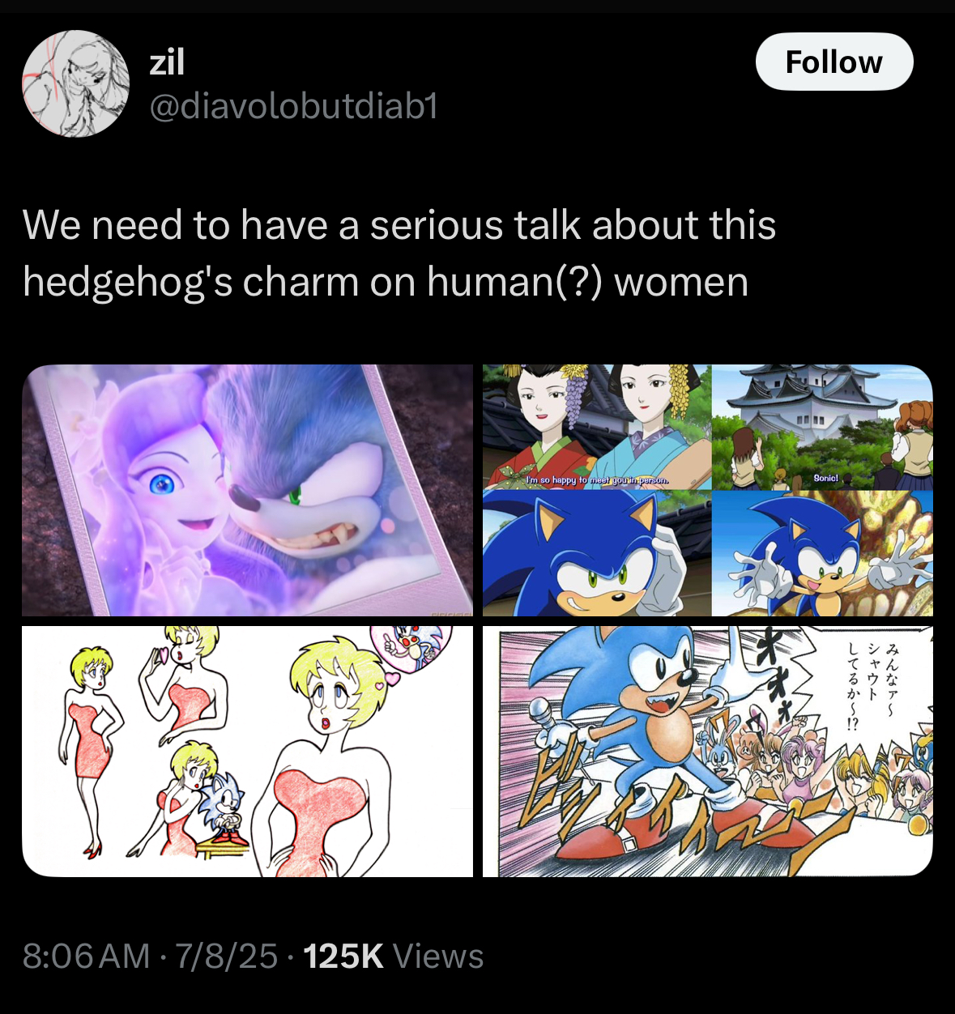Click the Japanese castle anime panel
955x1014 pixels.
click(822, 427)
